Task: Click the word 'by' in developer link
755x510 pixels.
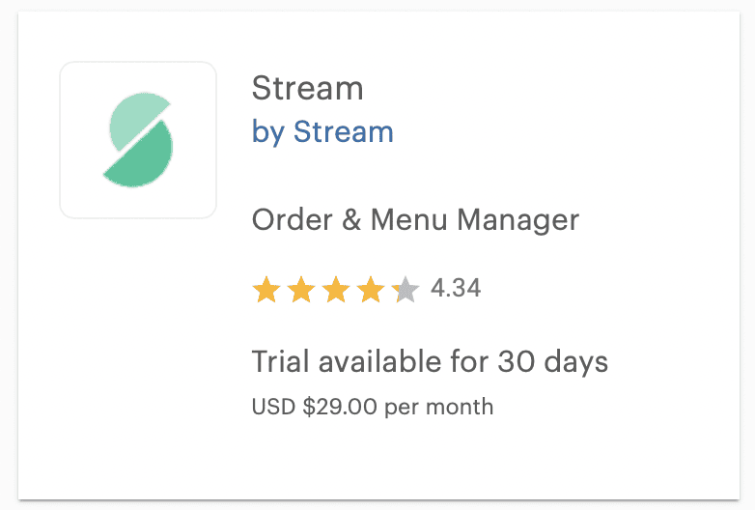Action: [267, 132]
